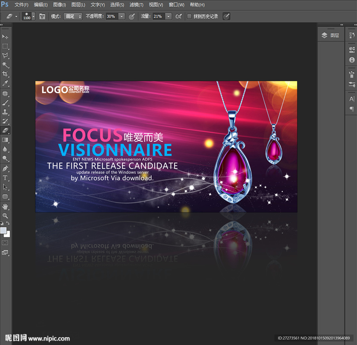Select the Healing Brush tool
Image resolution: width=357 pixels, height=345 pixels.
point(5,93)
